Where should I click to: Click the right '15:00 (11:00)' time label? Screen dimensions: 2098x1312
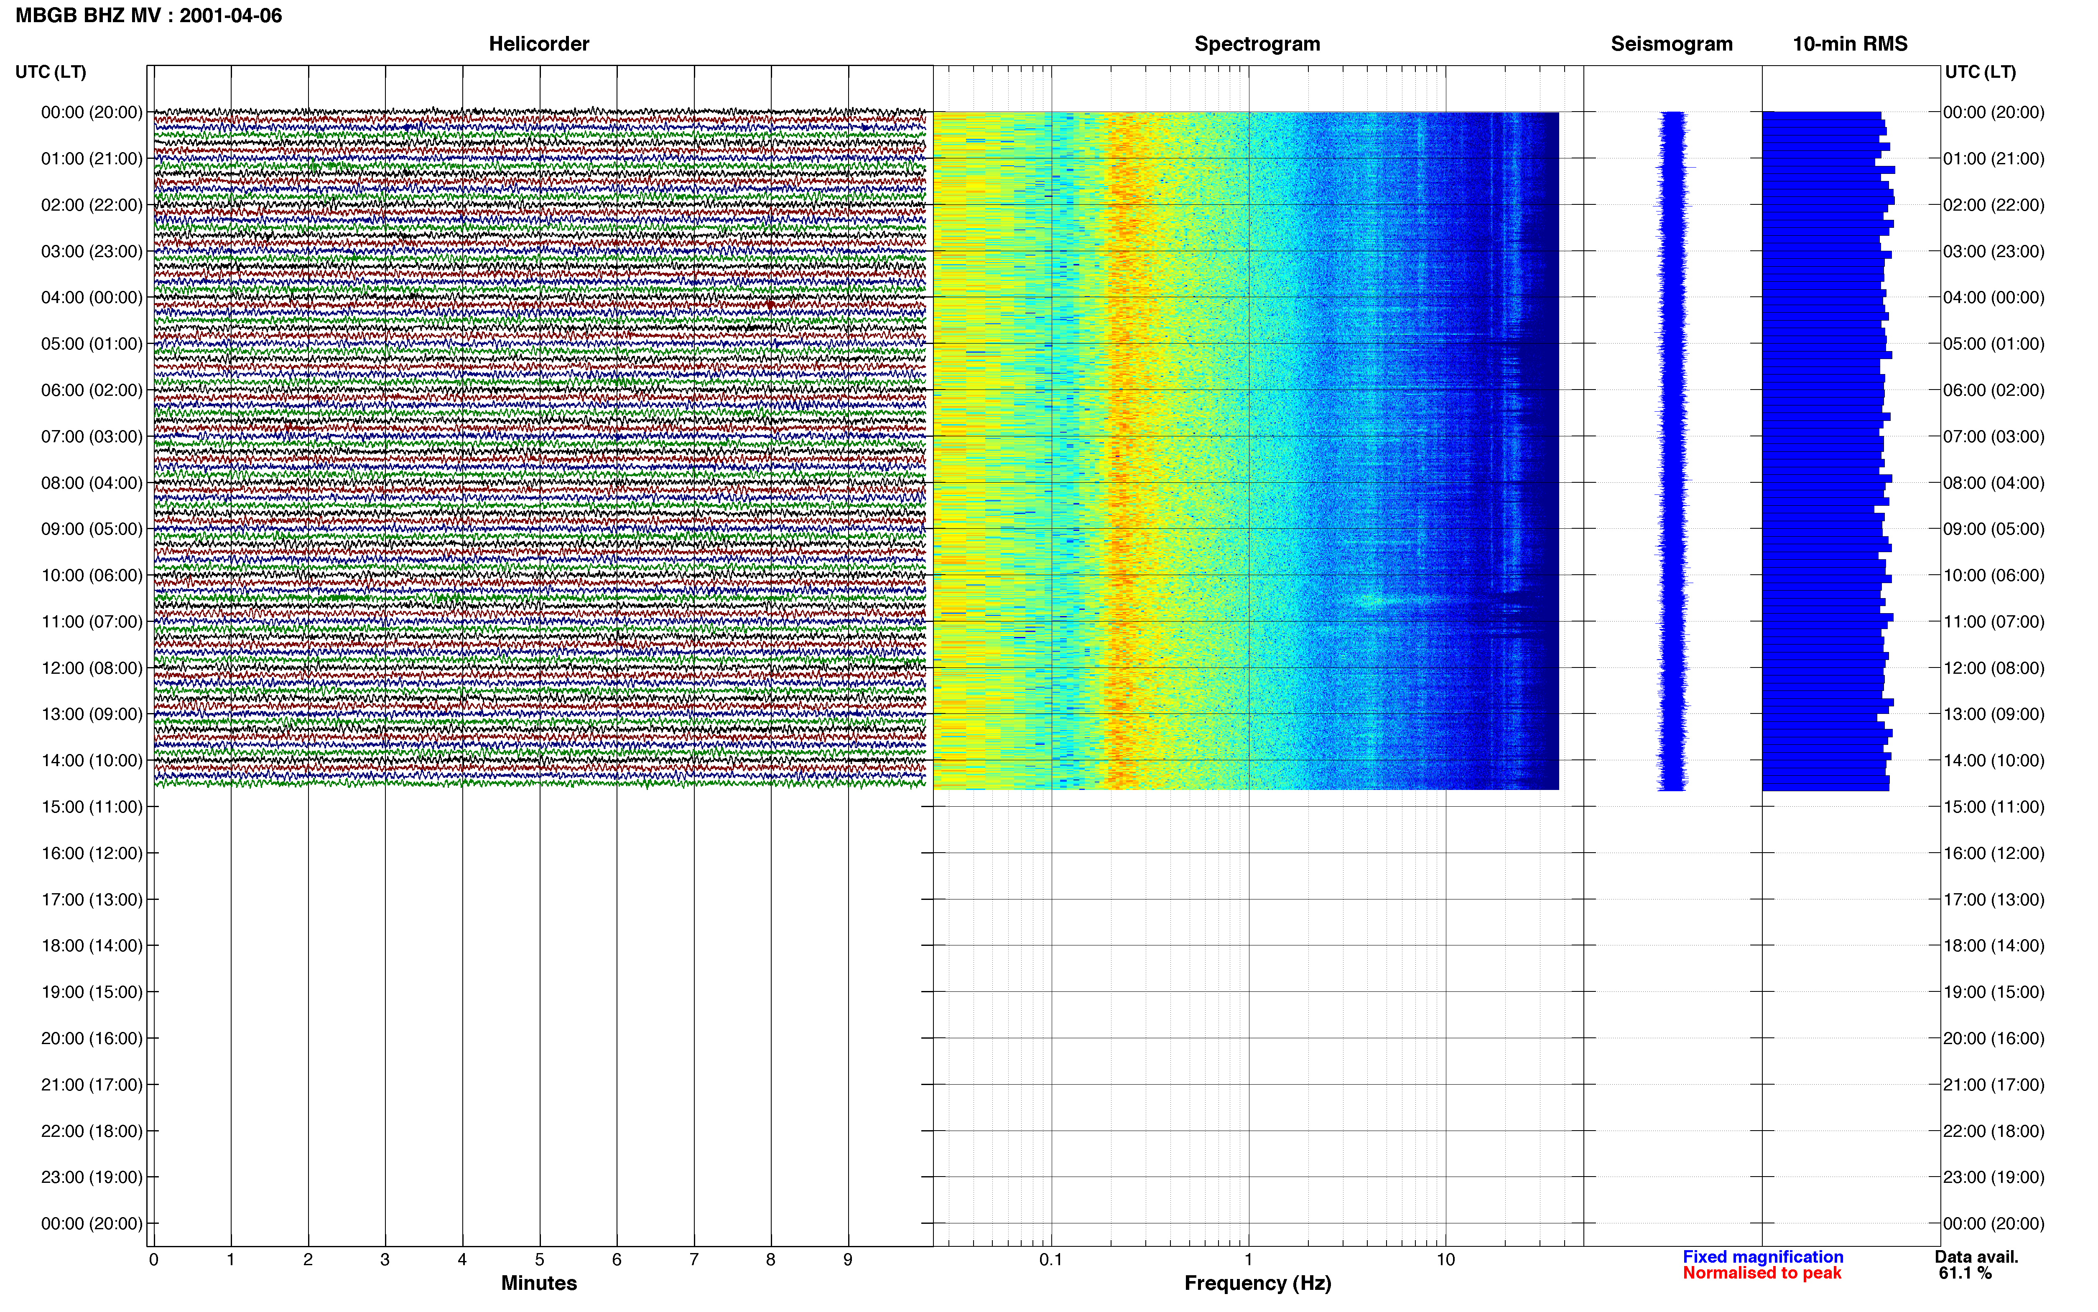coord(1994,807)
